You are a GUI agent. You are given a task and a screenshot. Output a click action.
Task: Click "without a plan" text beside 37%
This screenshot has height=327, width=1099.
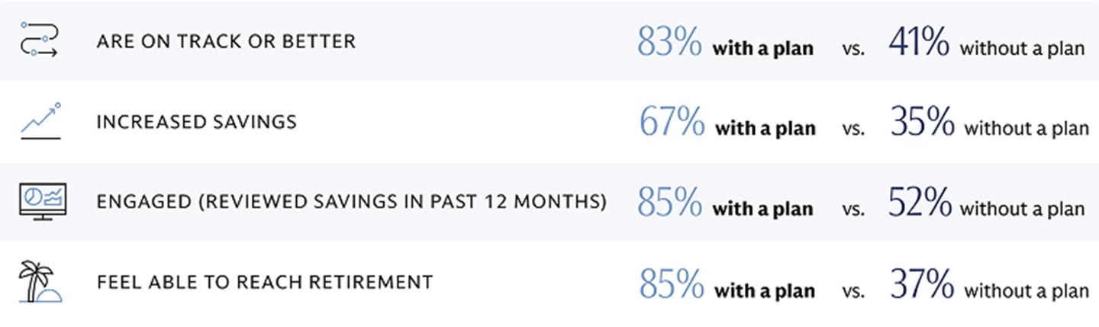[x=1026, y=291]
